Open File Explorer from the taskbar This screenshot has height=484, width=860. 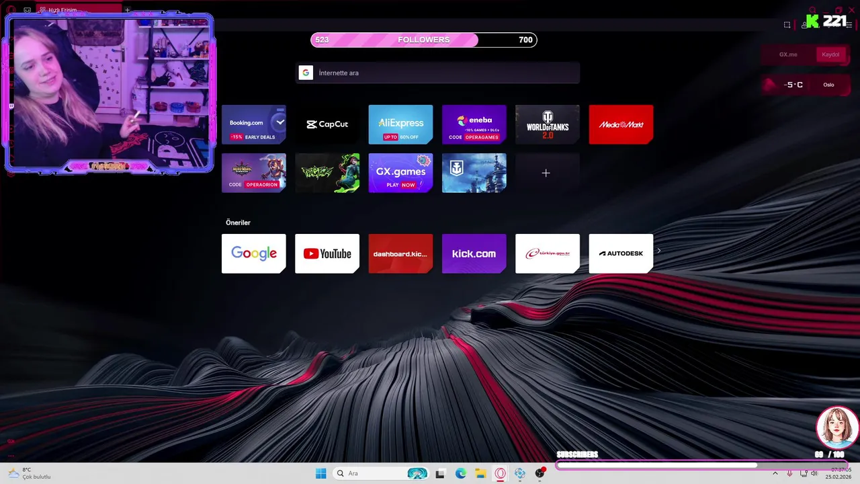tap(480, 473)
